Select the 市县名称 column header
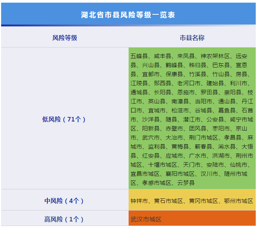 coord(192,38)
